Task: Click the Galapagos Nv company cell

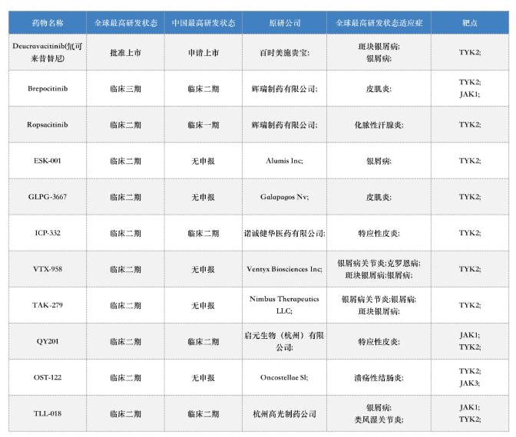Action: [285, 197]
